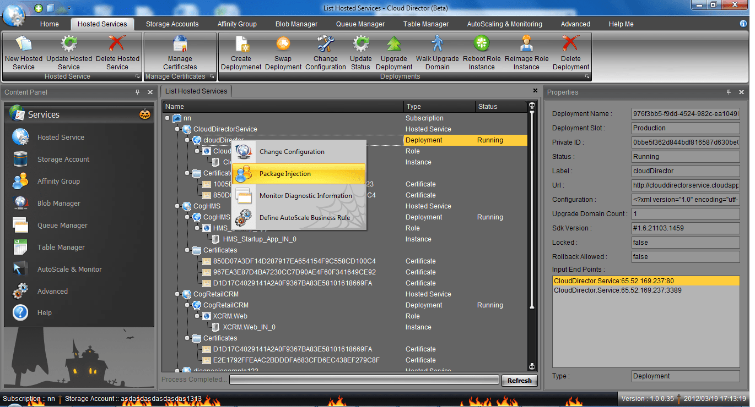Pin the Properties panel with pushpin
The width and height of the screenshot is (755, 407).
(729, 92)
